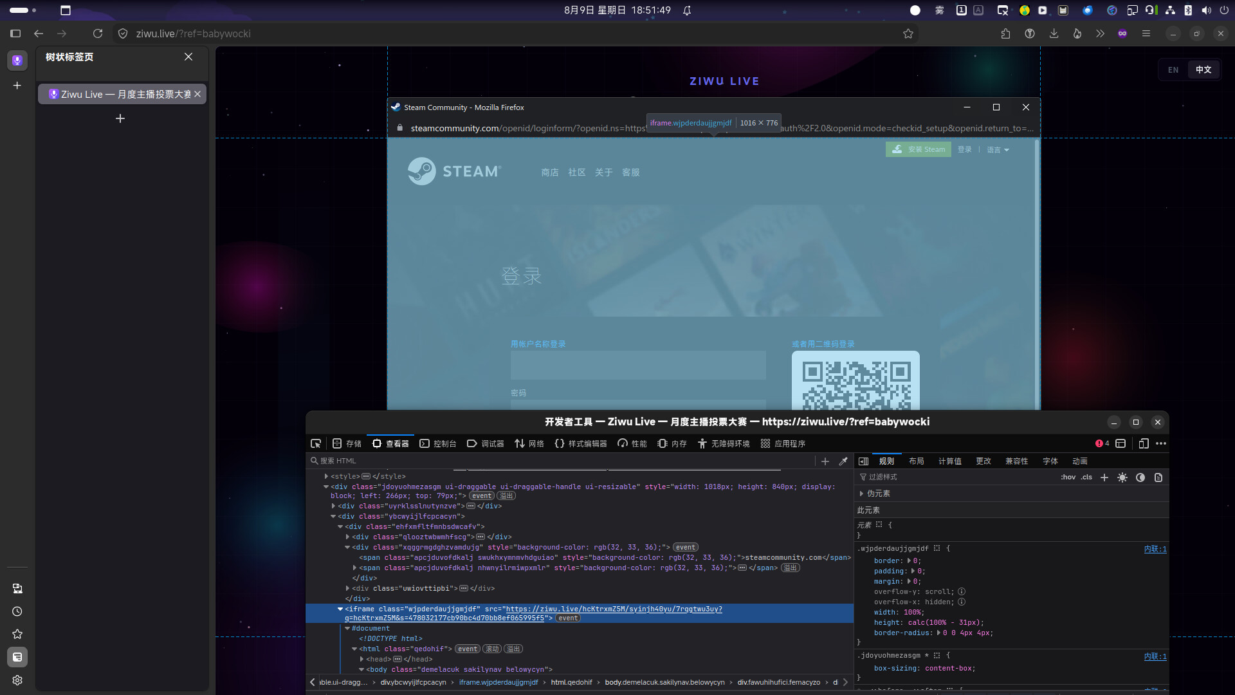Open the 计算值 sidebar tab
This screenshot has width=1235, height=695.
pos(950,461)
